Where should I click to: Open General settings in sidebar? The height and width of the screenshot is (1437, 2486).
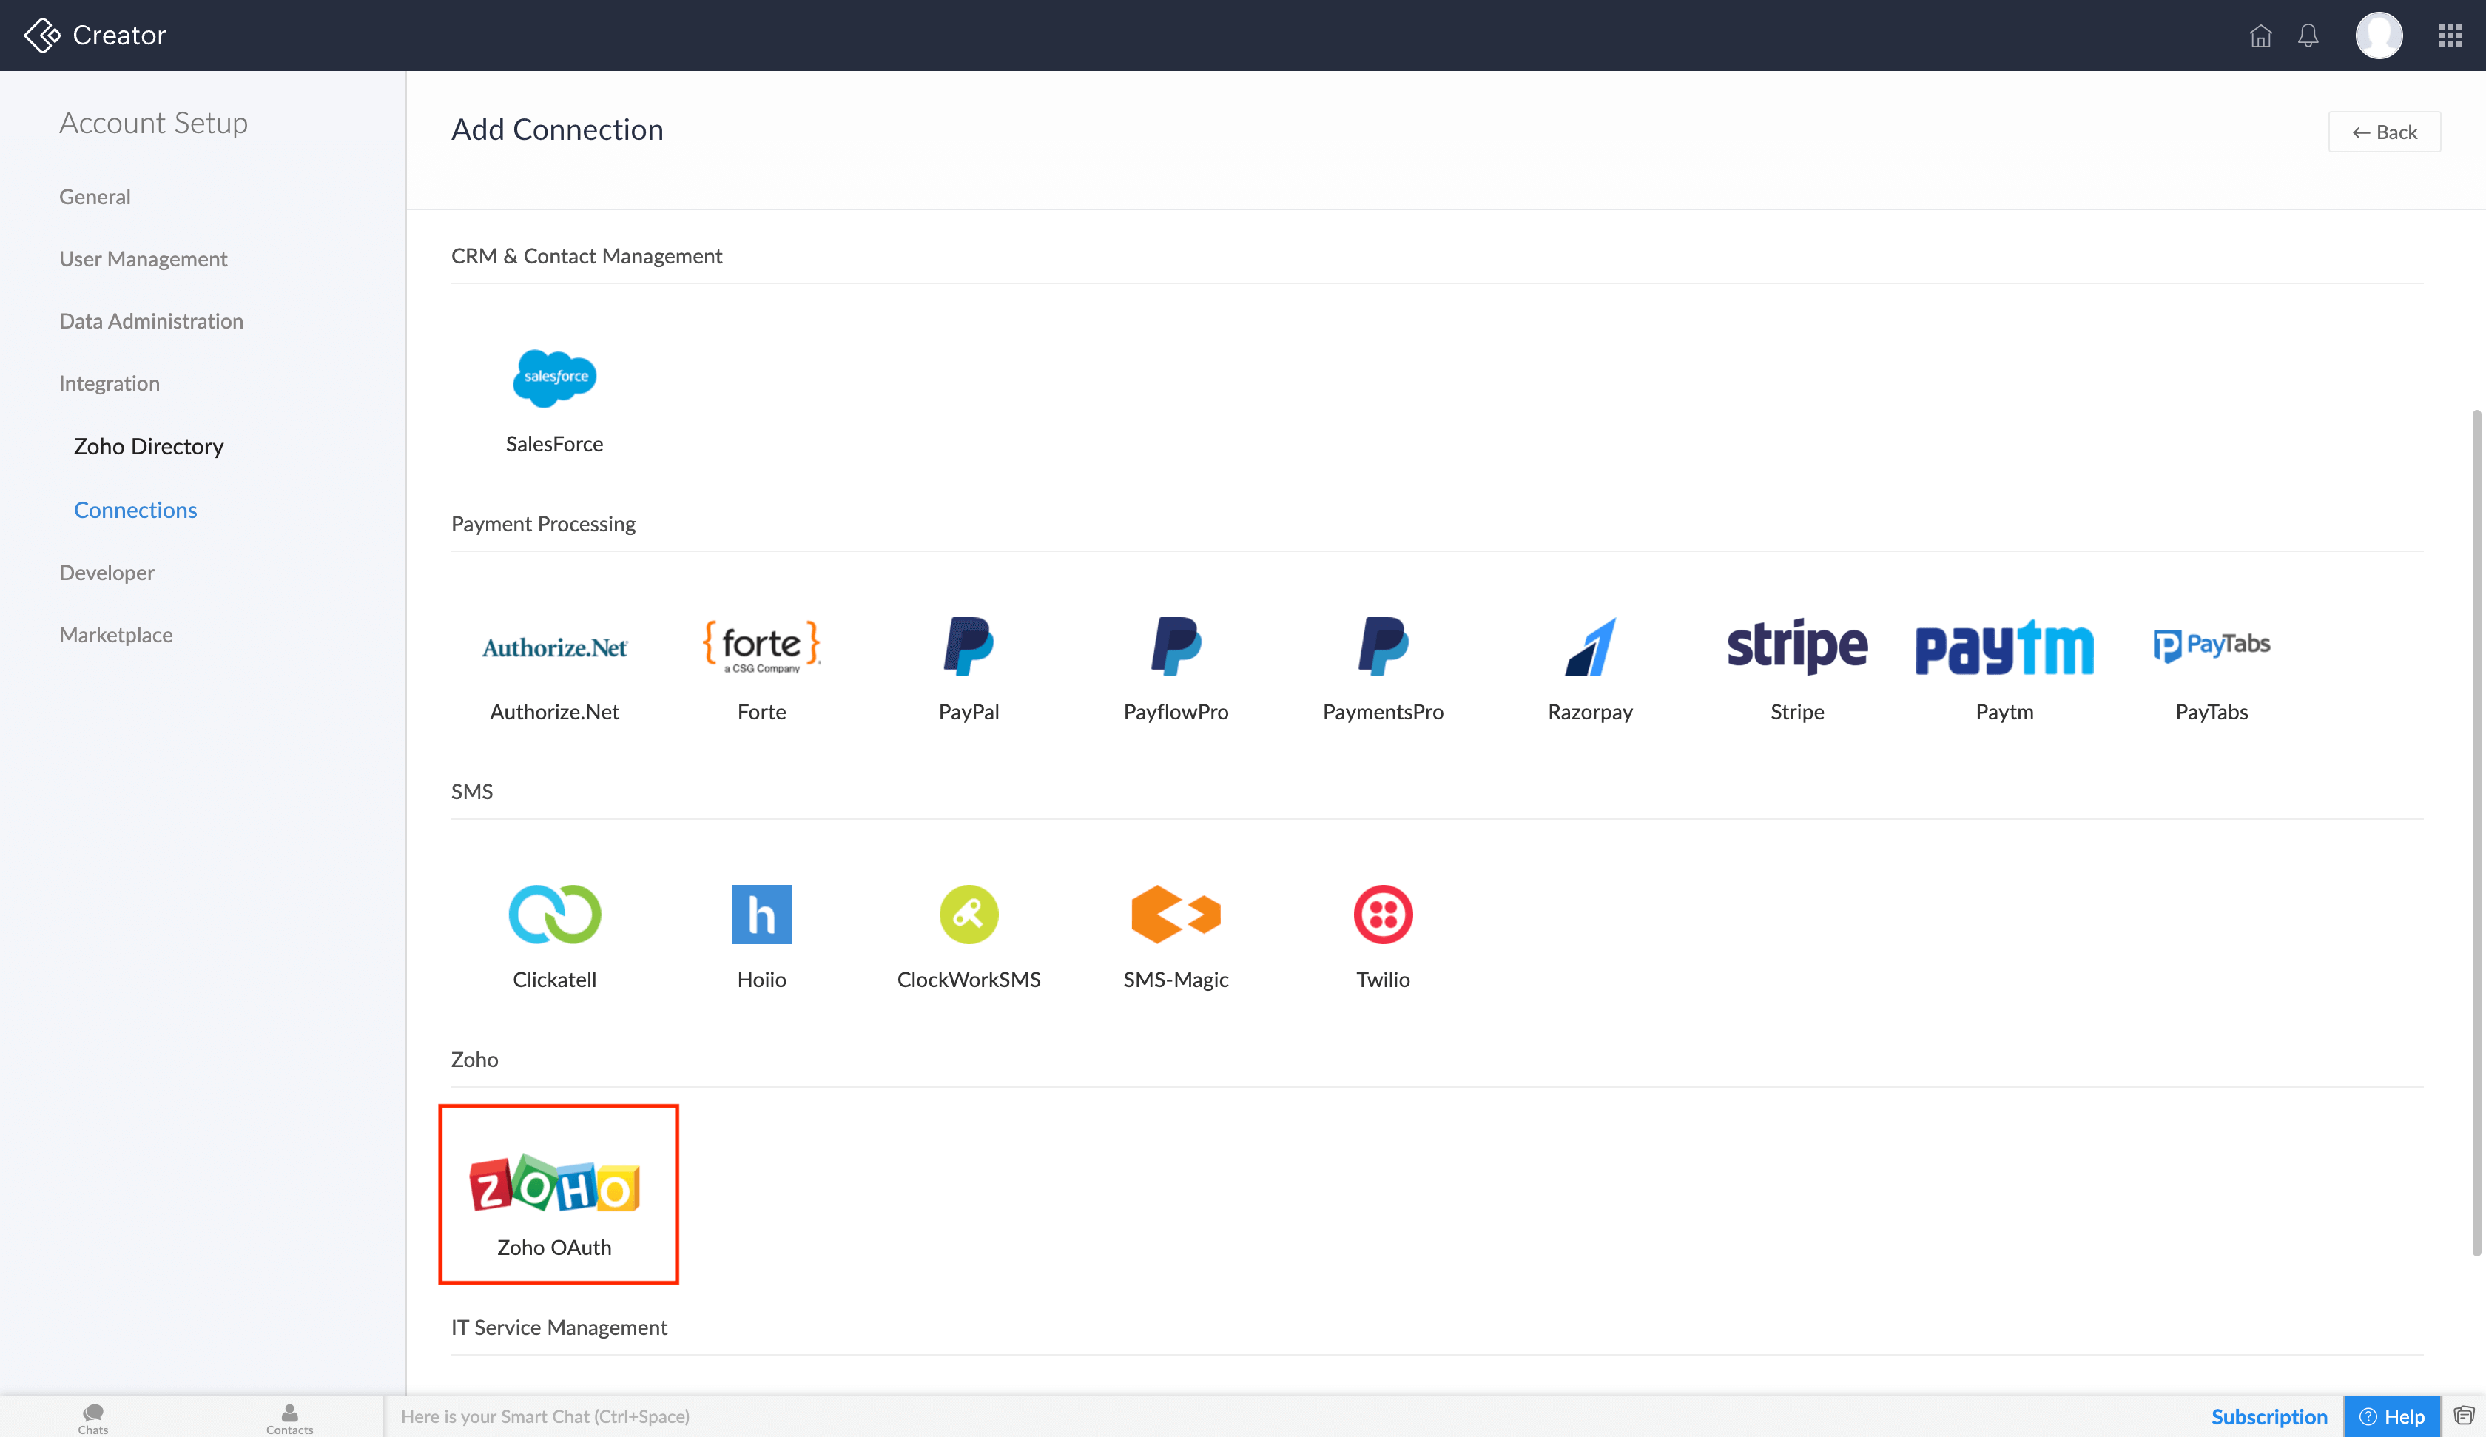(x=95, y=196)
